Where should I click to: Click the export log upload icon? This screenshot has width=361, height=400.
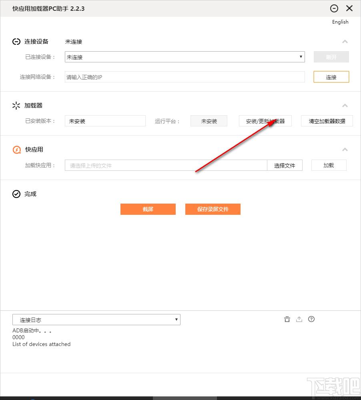point(299,319)
